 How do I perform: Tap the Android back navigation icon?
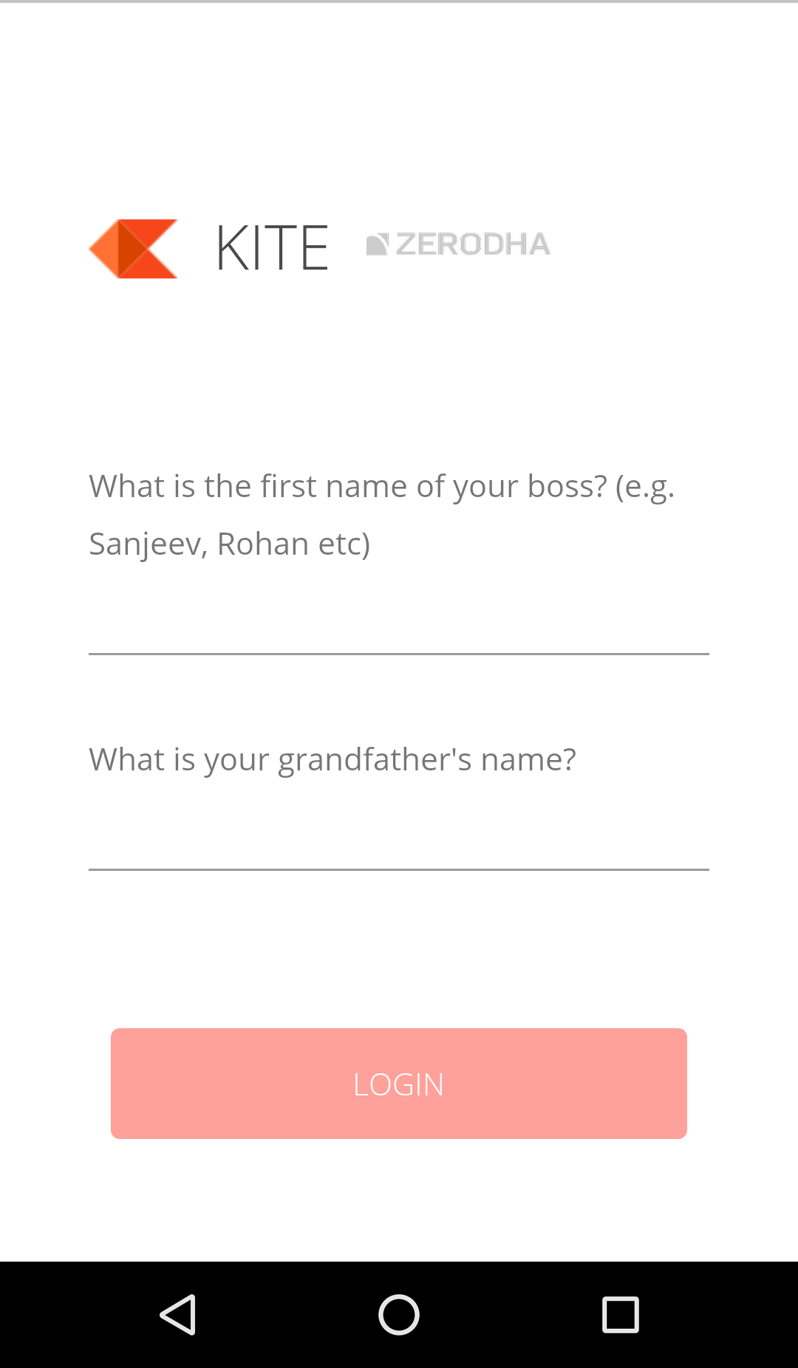click(177, 1315)
